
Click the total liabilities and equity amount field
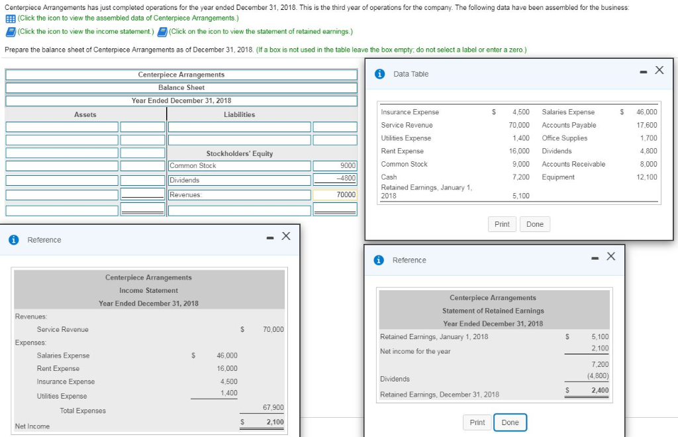(335, 210)
